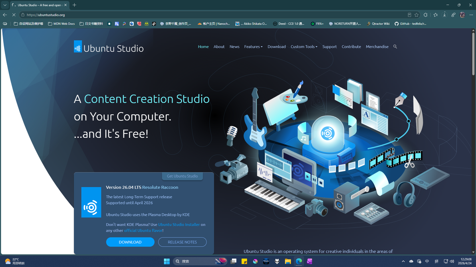Expand the Features dropdown menu

(253, 47)
